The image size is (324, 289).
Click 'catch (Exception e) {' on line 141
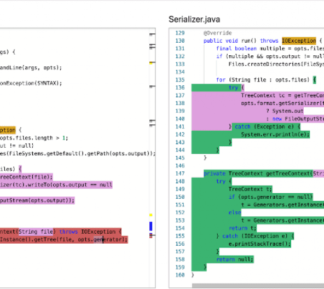pyautogui.click(x=268, y=127)
